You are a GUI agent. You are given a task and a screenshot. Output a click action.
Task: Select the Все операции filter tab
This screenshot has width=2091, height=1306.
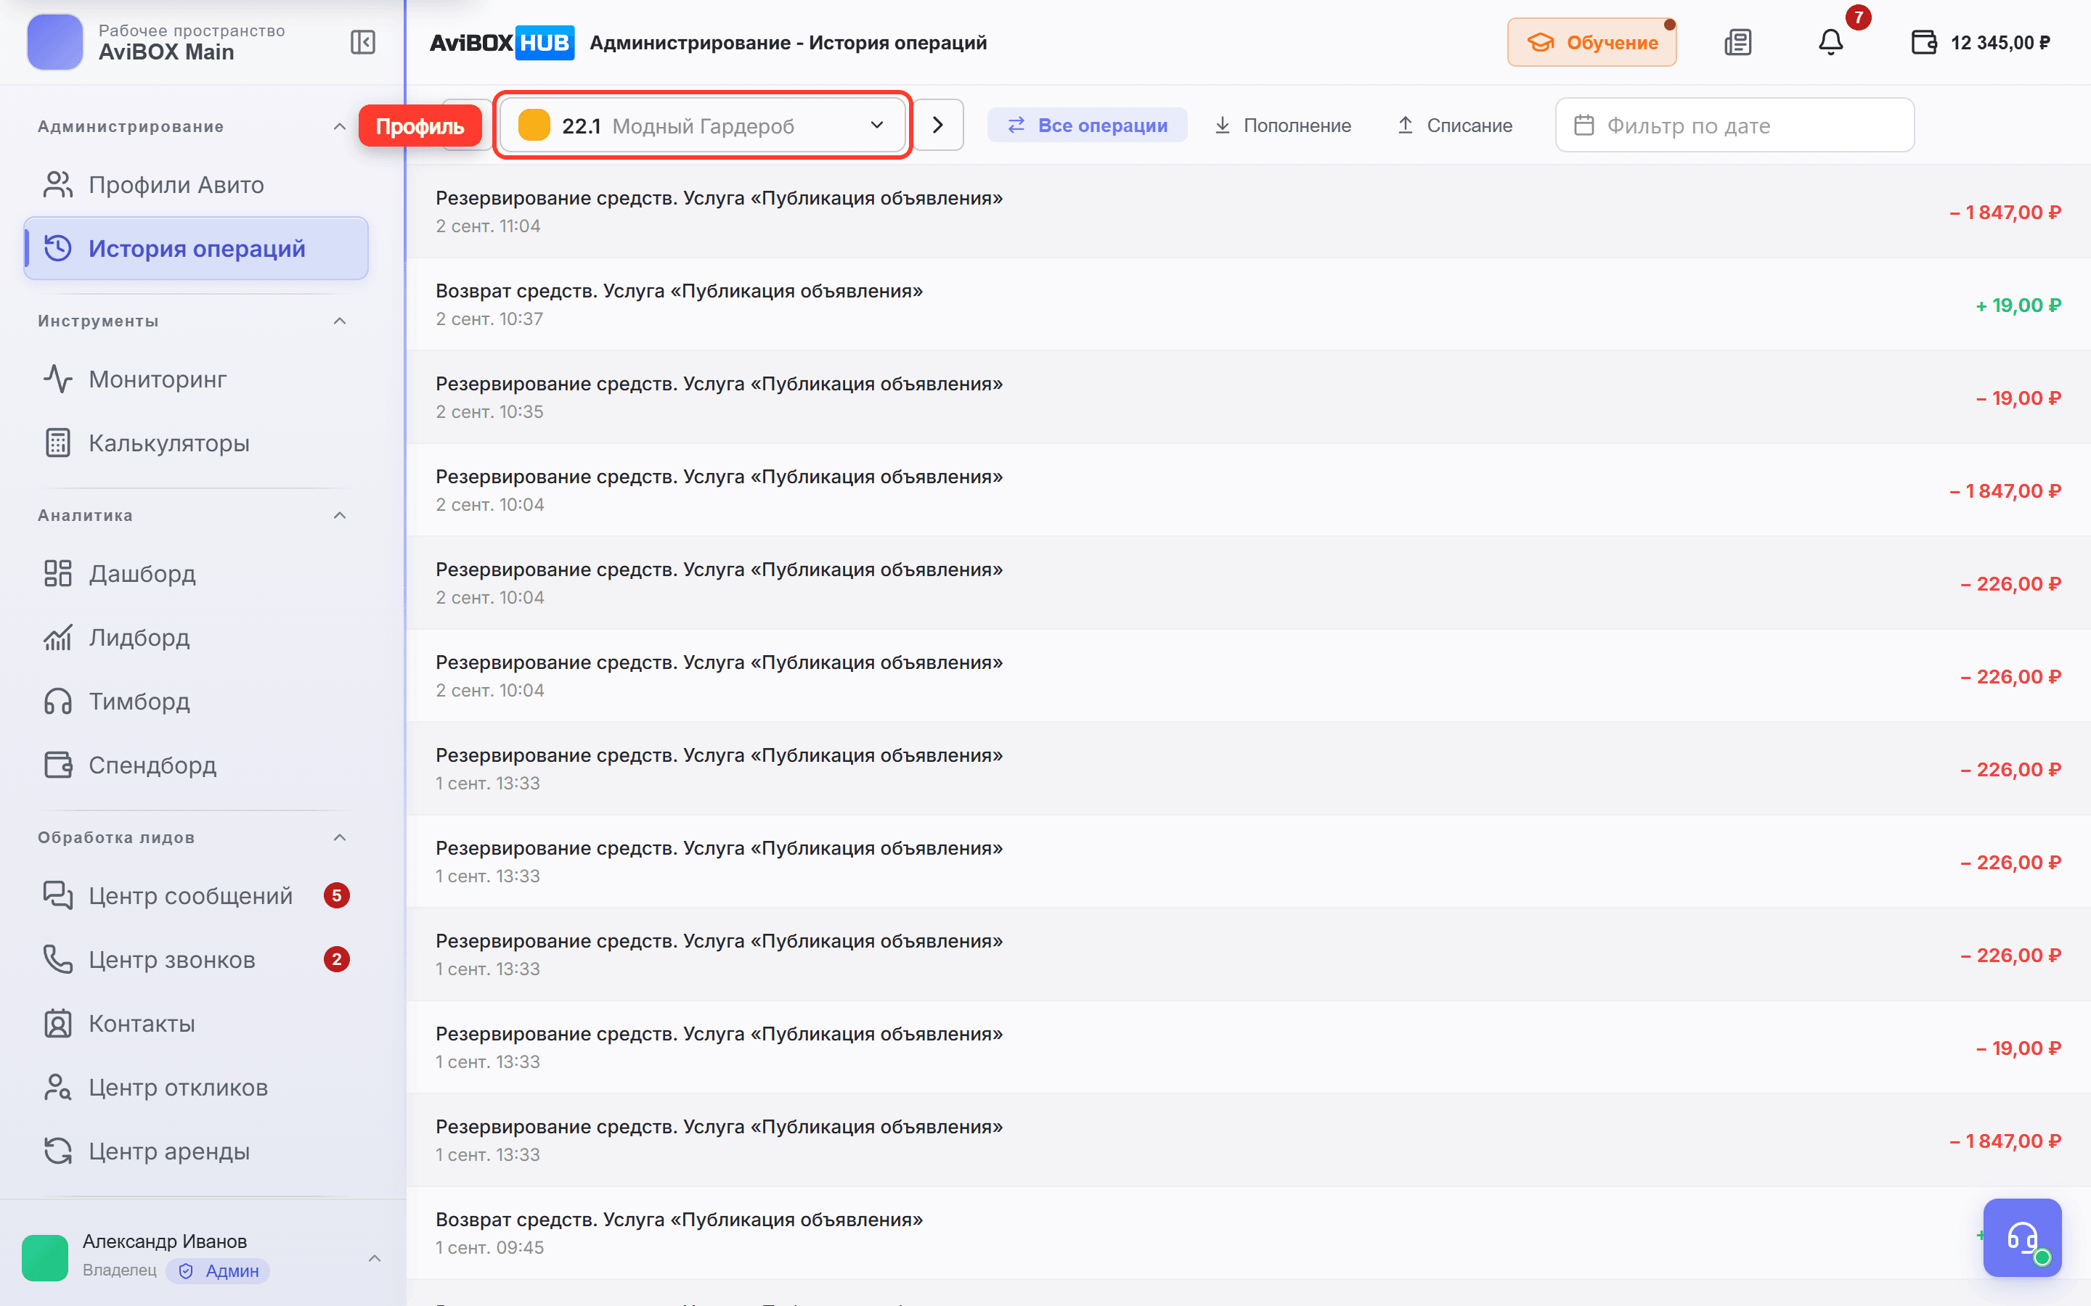pos(1087,126)
